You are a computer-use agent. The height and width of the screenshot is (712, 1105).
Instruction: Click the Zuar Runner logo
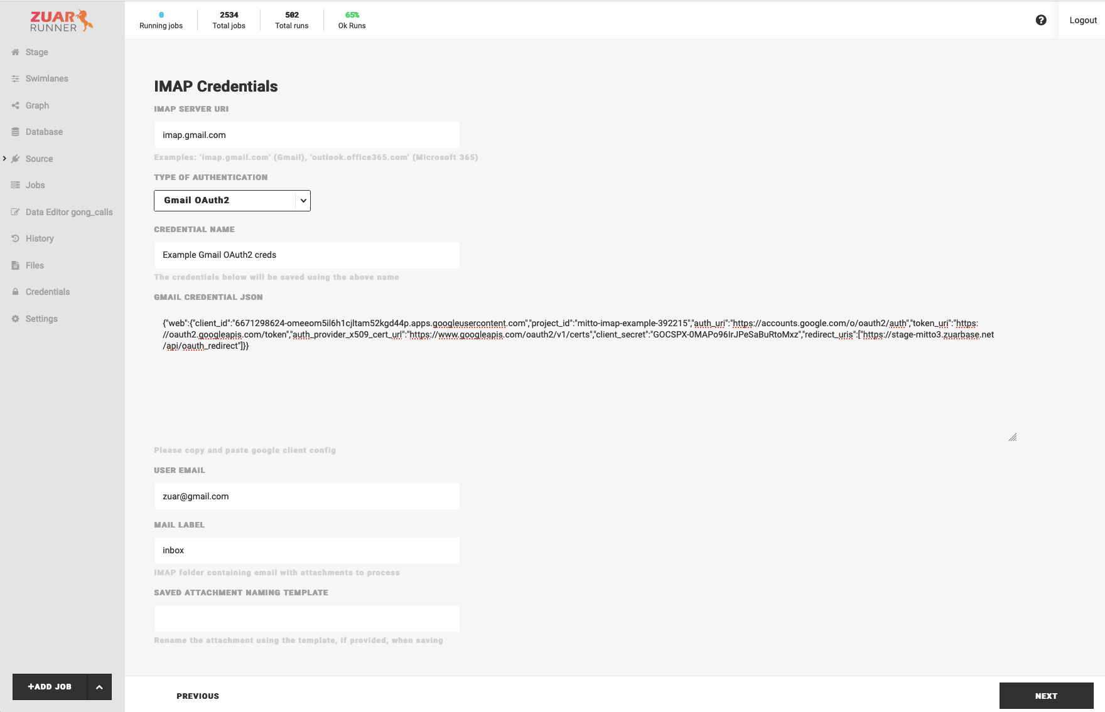[x=62, y=21]
